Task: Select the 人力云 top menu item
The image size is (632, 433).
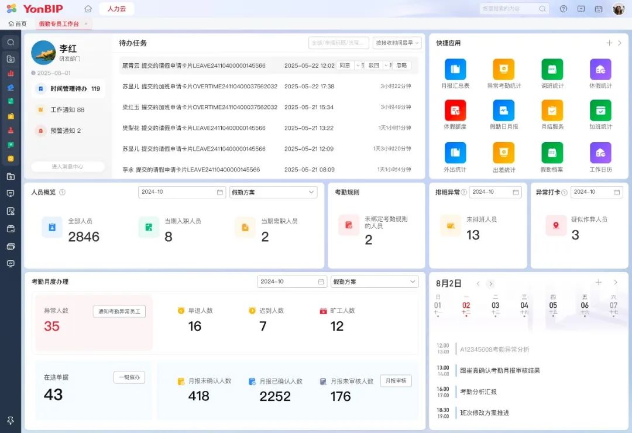Action: (116, 9)
